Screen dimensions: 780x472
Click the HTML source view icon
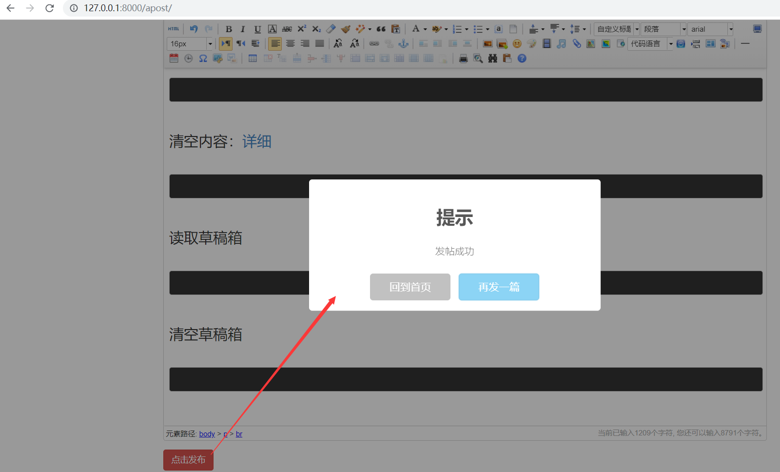[174, 29]
